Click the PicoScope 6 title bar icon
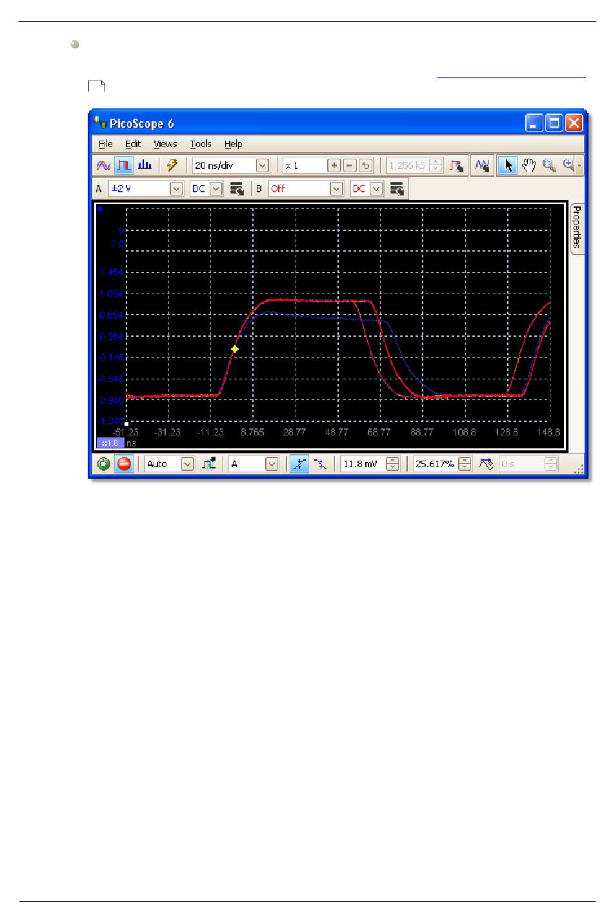This screenshot has height=909, width=613. [x=99, y=122]
